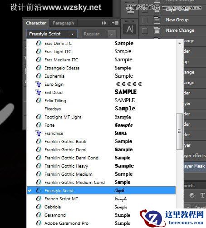Click the Character panel icon (A|)
Screen dimensions: 206x228
pyautogui.click(x=130, y=29)
